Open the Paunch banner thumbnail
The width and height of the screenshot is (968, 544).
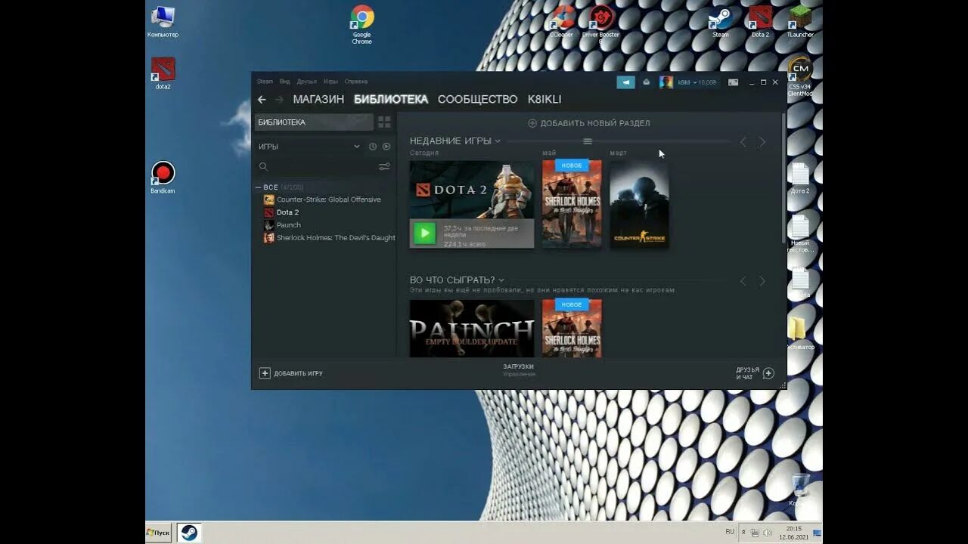[472, 328]
